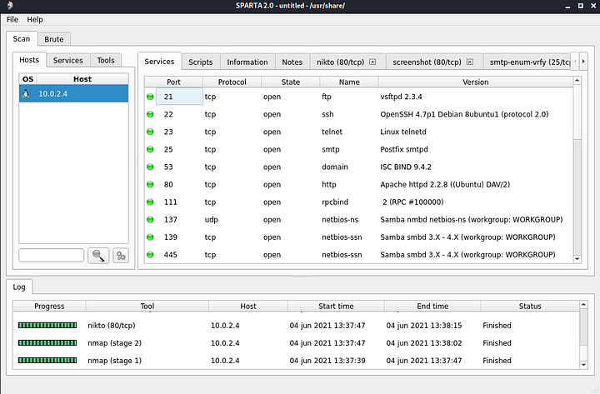Open the Tools tab in left panel
Screen dimensions: 600x394
click(x=106, y=61)
